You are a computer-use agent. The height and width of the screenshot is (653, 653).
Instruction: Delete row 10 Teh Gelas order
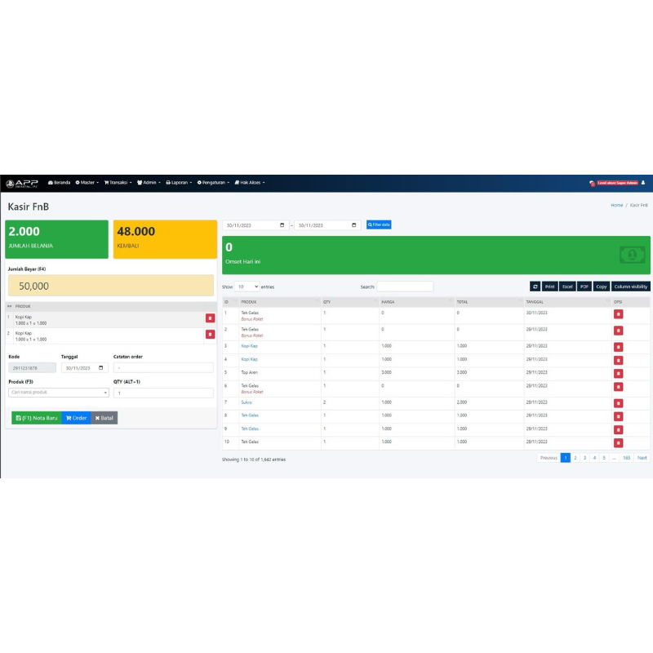tap(618, 442)
